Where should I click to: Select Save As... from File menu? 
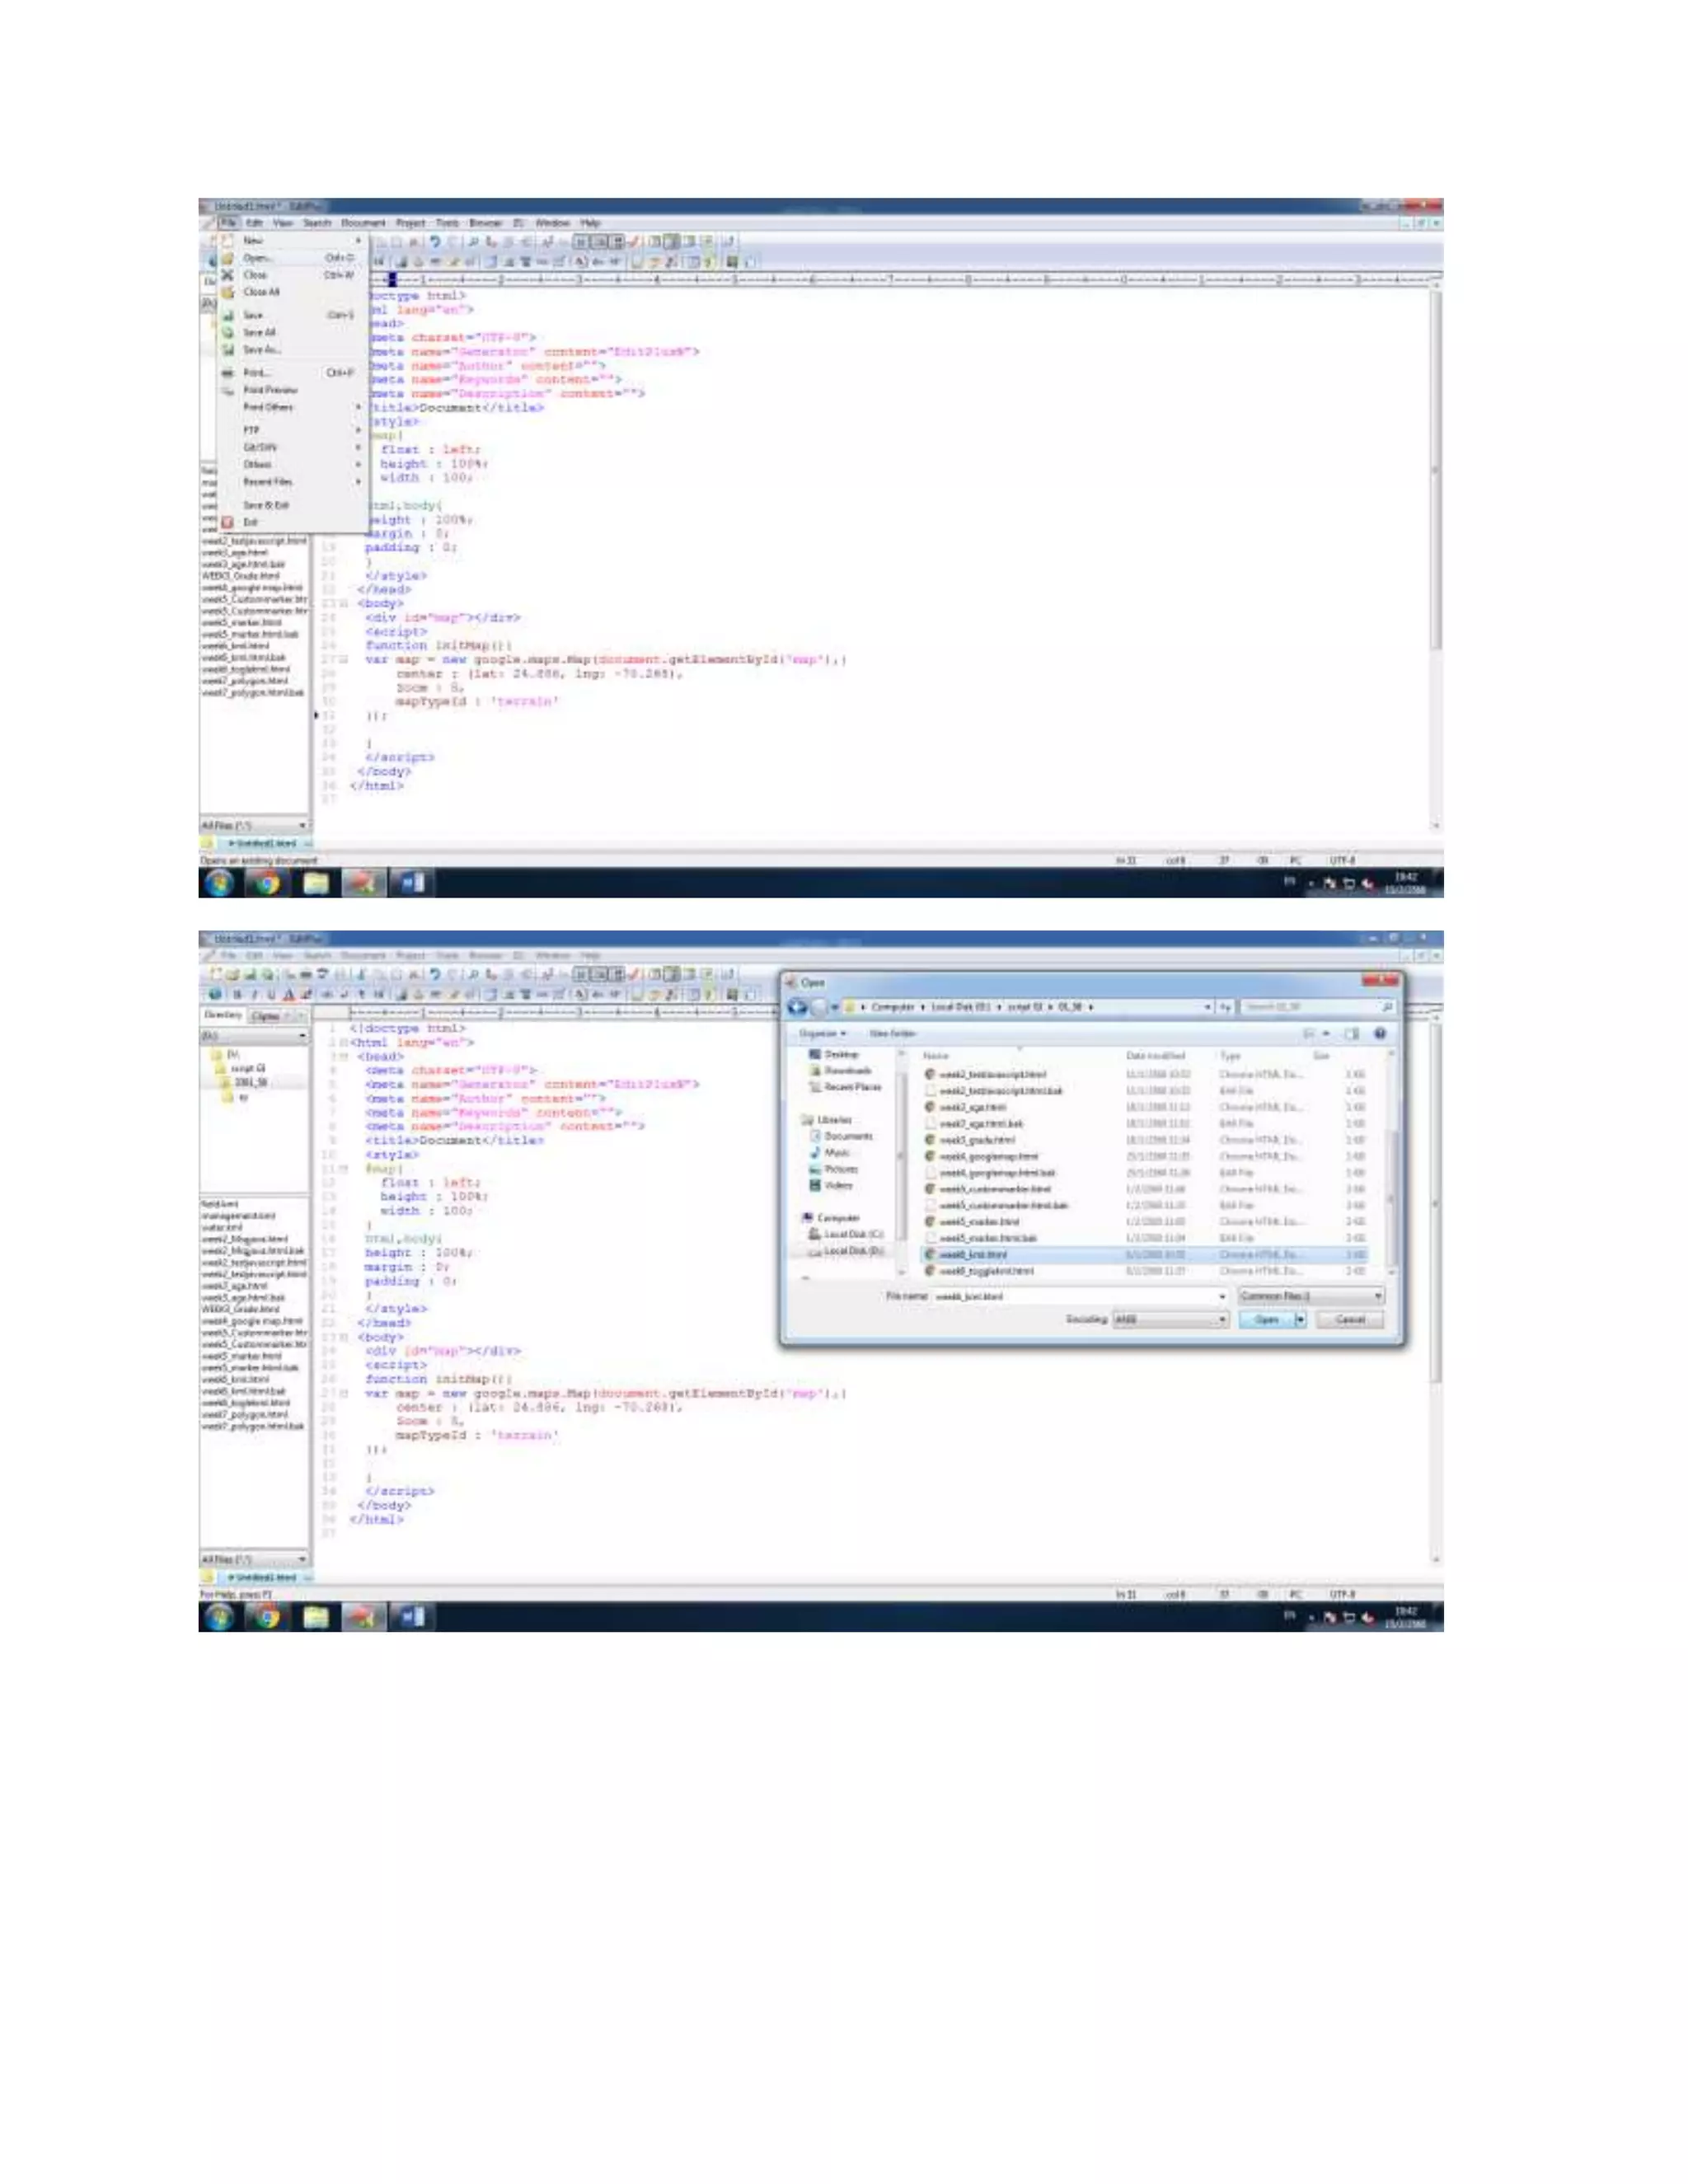pos(262,350)
